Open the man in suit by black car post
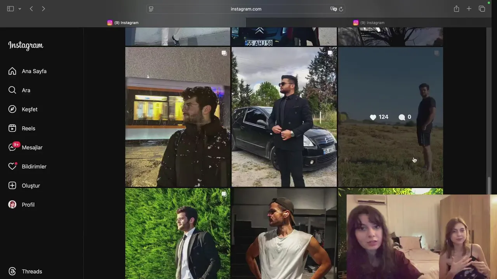 click(284, 117)
